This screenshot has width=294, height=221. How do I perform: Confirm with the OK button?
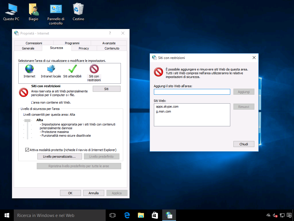70,193
